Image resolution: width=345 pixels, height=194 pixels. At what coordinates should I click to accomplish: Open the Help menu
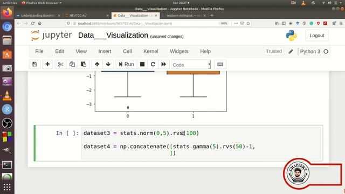pyautogui.click(x=205, y=51)
